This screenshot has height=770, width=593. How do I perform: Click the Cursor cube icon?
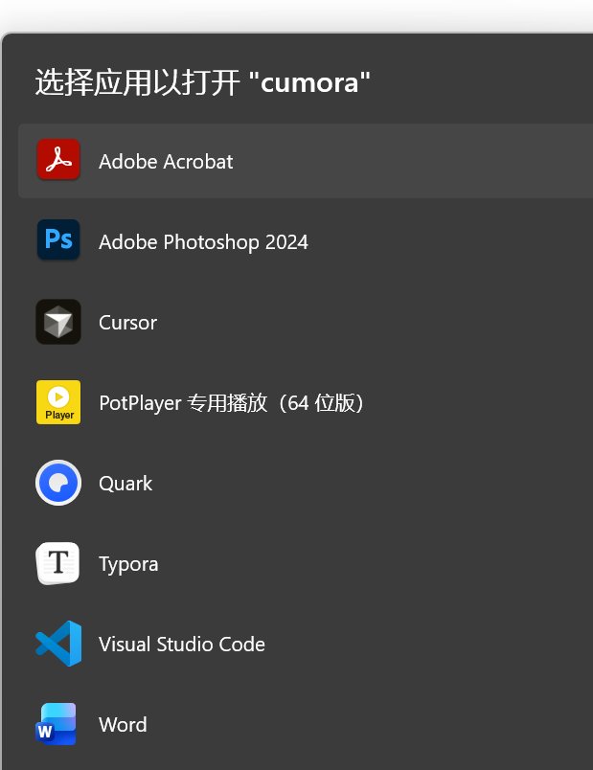pos(58,322)
